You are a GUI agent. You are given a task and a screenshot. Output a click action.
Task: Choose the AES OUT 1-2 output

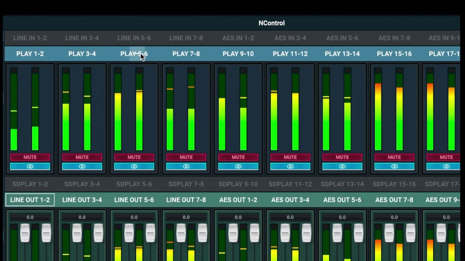pyautogui.click(x=238, y=200)
